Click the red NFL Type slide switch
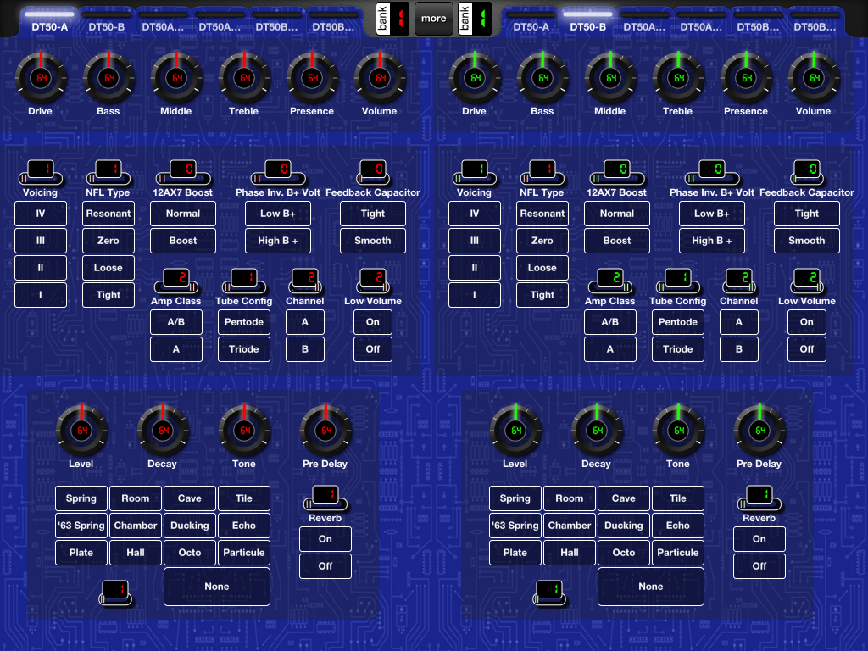Image resolution: width=868 pixels, height=651 pixels. point(108,172)
